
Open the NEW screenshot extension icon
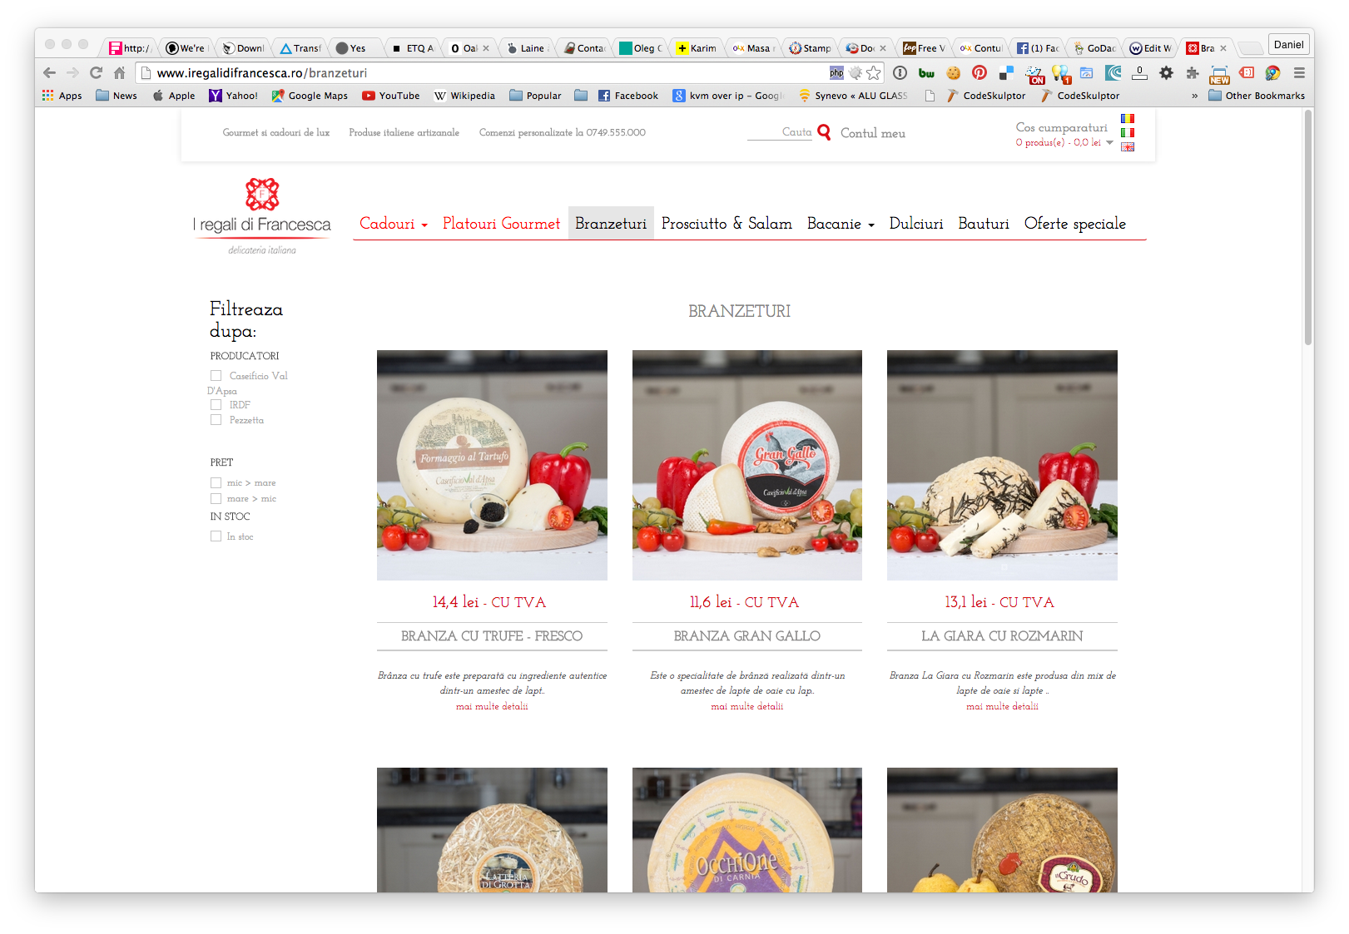pyautogui.click(x=1219, y=75)
